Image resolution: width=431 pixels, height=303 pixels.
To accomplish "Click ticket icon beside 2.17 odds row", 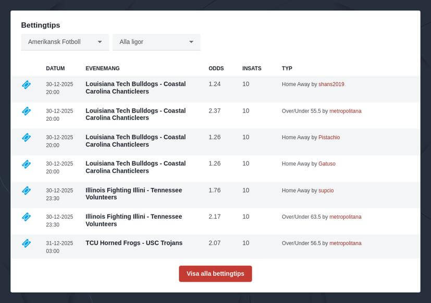I will (x=27, y=217).
